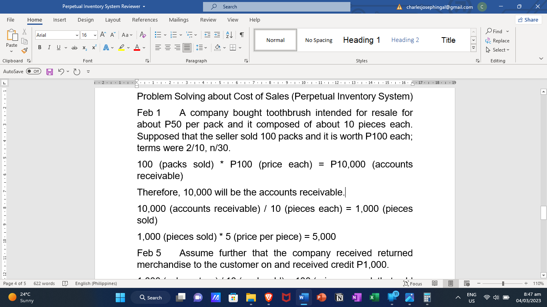Activate the Format Painter brush

pyautogui.click(x=24, y=50)
